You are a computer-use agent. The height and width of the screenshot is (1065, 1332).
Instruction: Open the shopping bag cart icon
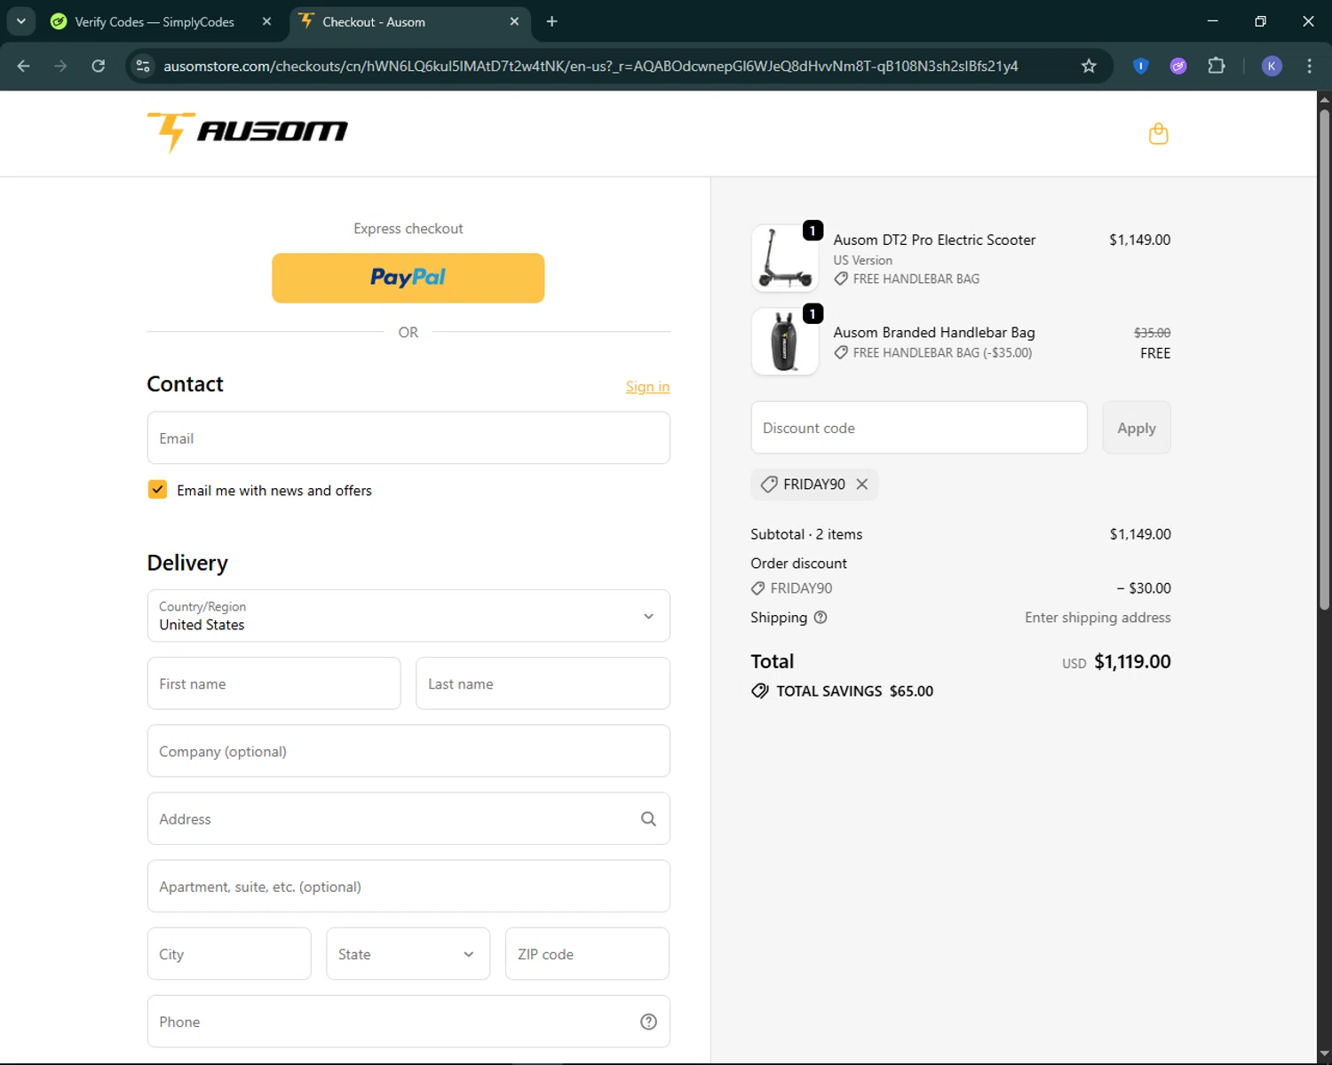pyautogui.click(x=1158, y=134)
